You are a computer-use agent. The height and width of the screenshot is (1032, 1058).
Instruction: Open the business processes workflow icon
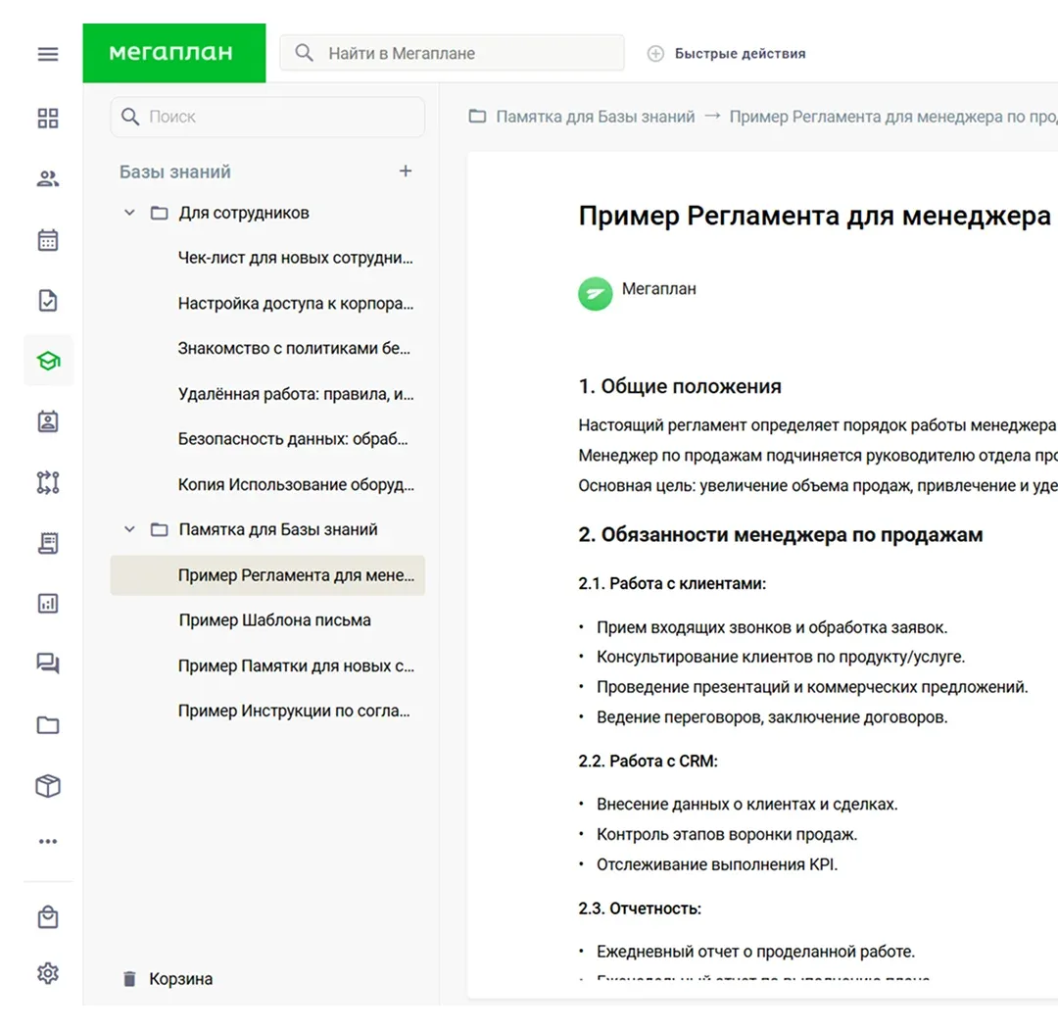point(48,482)
